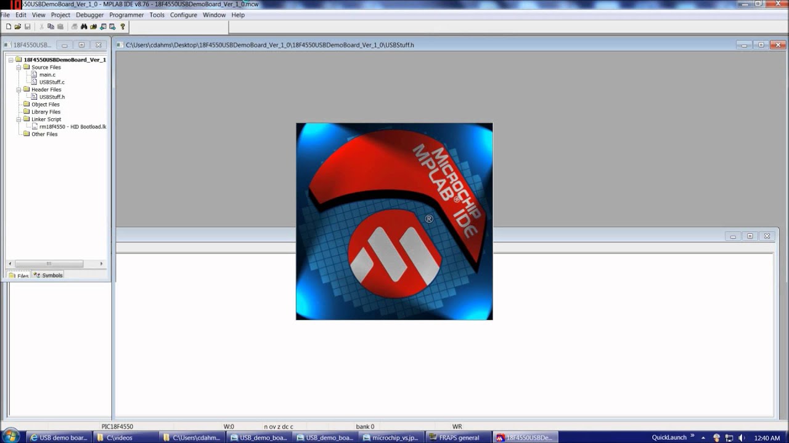
Task: Click the Source Files folder icon
Action: 27,67
